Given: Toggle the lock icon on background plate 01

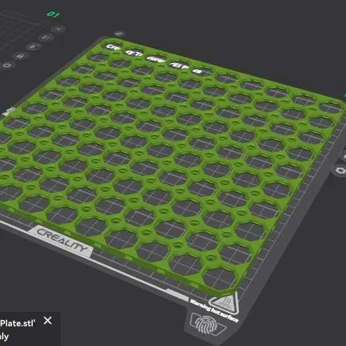Looking at the screenshot, I should pos(20,56).
